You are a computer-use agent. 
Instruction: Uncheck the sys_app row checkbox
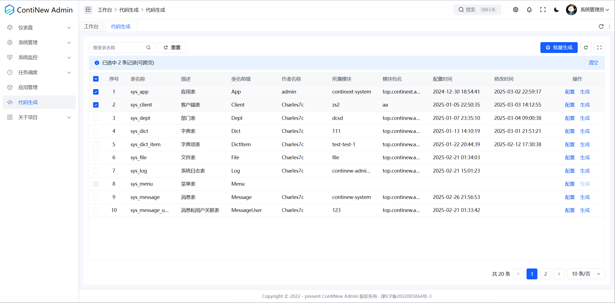tap(96, 92)
